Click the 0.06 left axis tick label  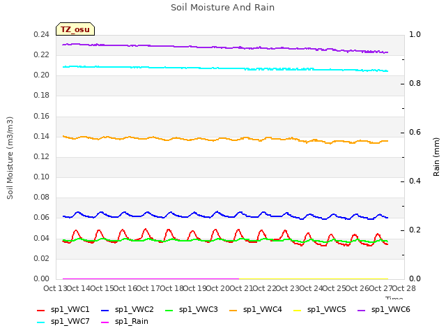click(x=41, y=218)
